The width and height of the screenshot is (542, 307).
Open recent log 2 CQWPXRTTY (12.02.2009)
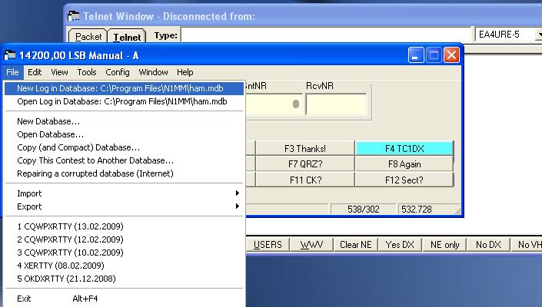point(124,239)
